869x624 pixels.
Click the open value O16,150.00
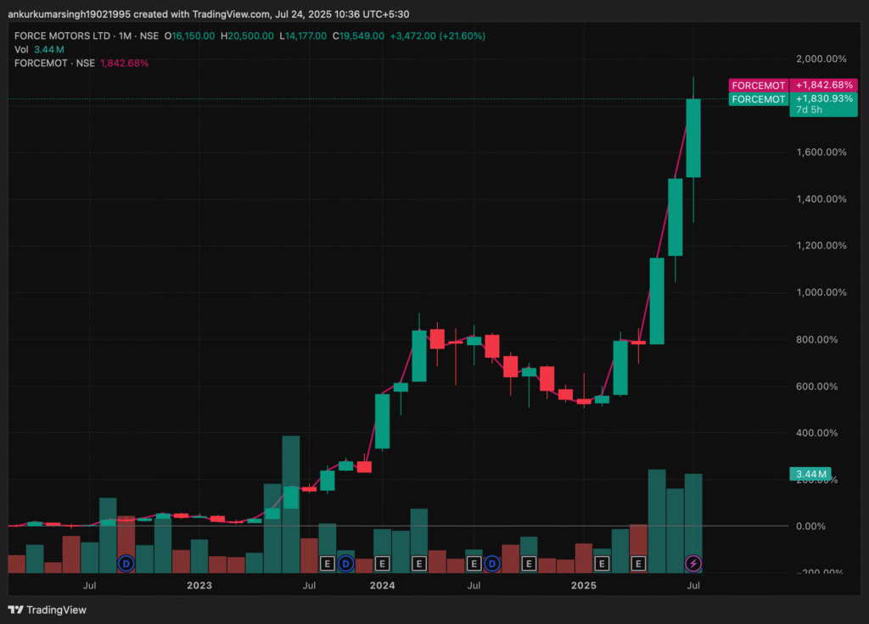tap(189, 36)
